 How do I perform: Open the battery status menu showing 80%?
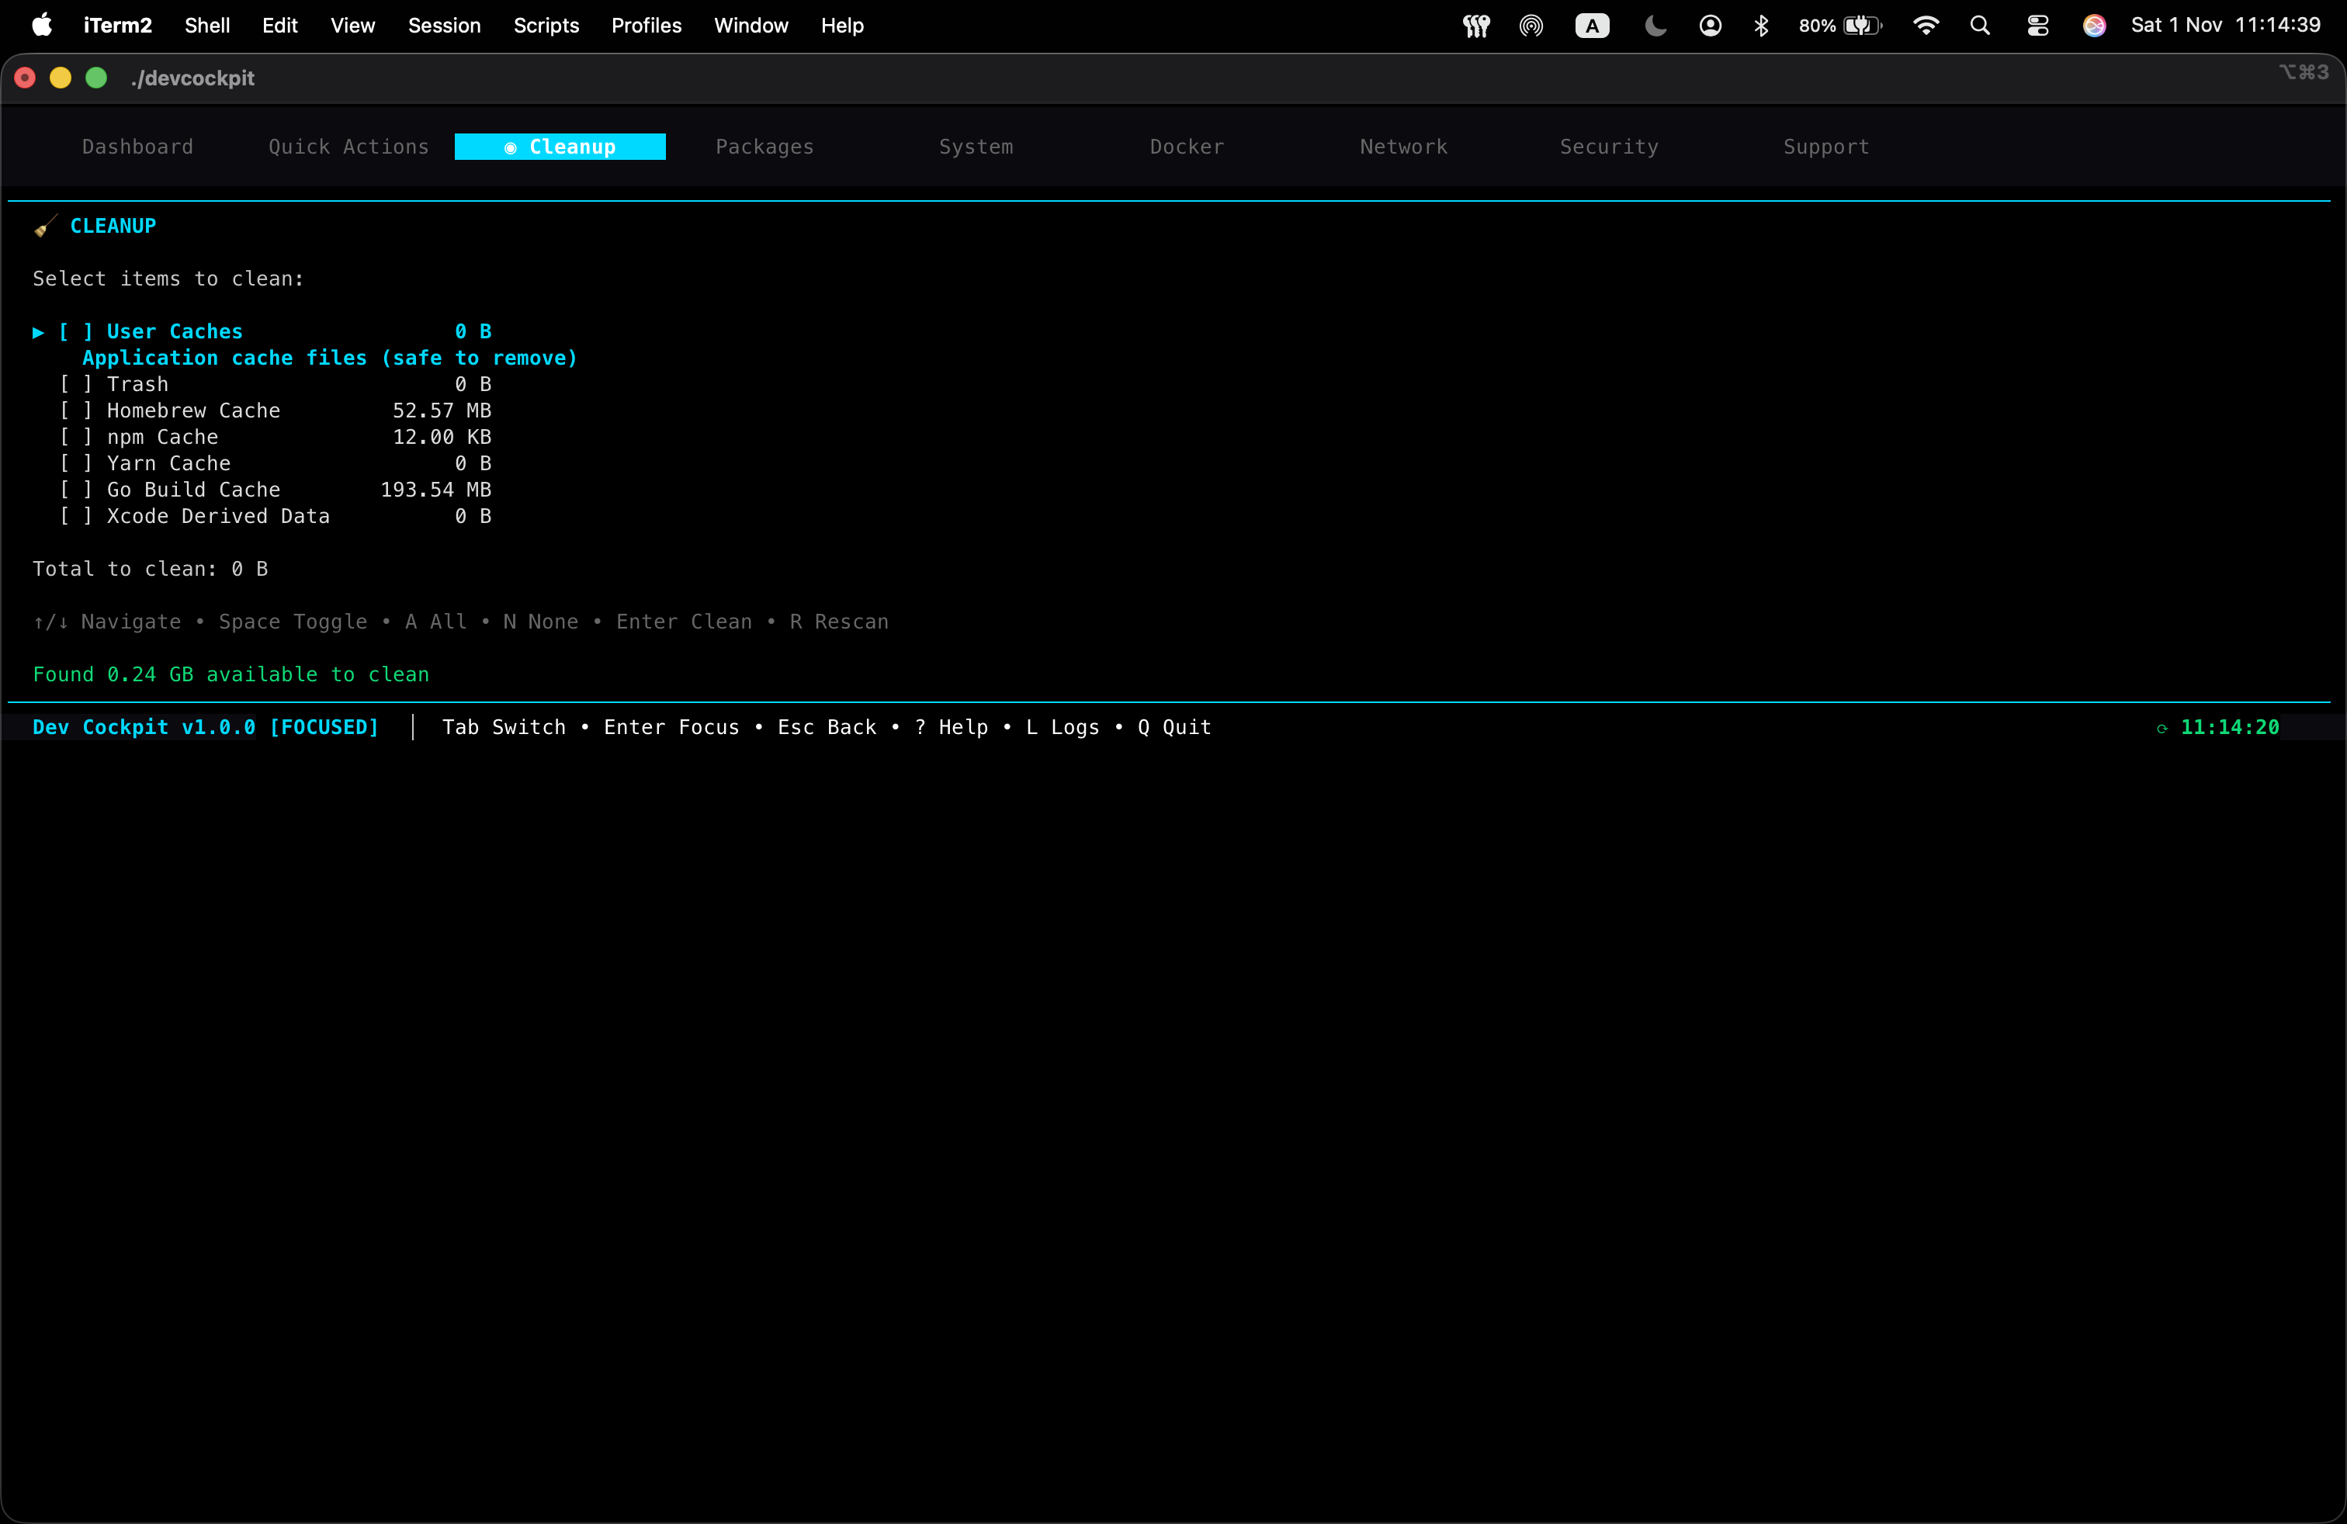tap(1840, 26)
